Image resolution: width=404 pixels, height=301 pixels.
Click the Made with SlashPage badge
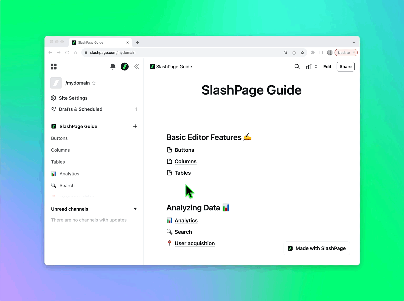coord(317,248)
